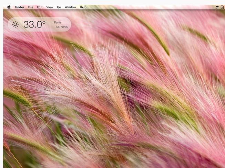Open the Finder menu

point(19,7)
